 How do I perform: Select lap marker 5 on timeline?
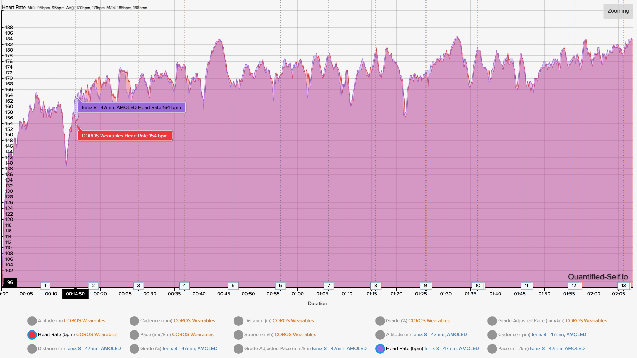233,286
